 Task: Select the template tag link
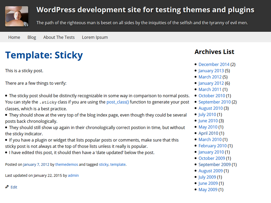point(118,165)
